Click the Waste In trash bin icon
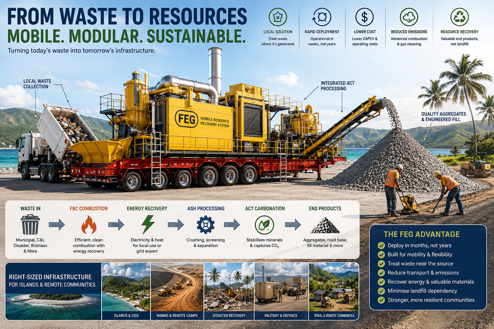This screenshot has height=329, width=494. pyautogui.click(x=30, y=225)
